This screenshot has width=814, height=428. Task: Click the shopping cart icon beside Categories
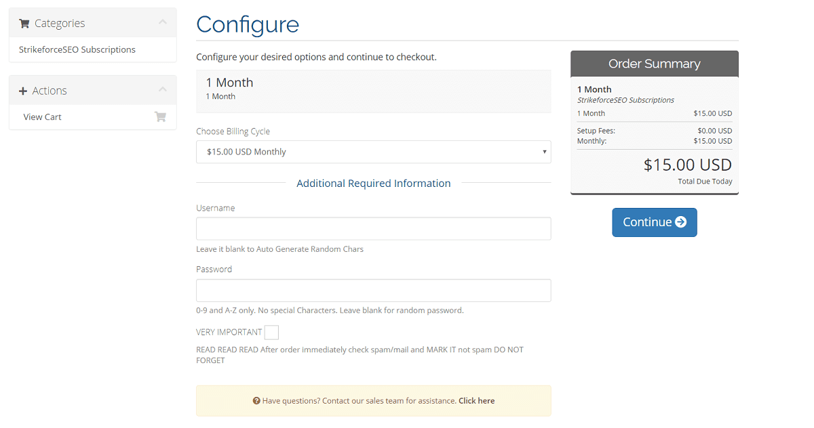[x=24, y=24]
